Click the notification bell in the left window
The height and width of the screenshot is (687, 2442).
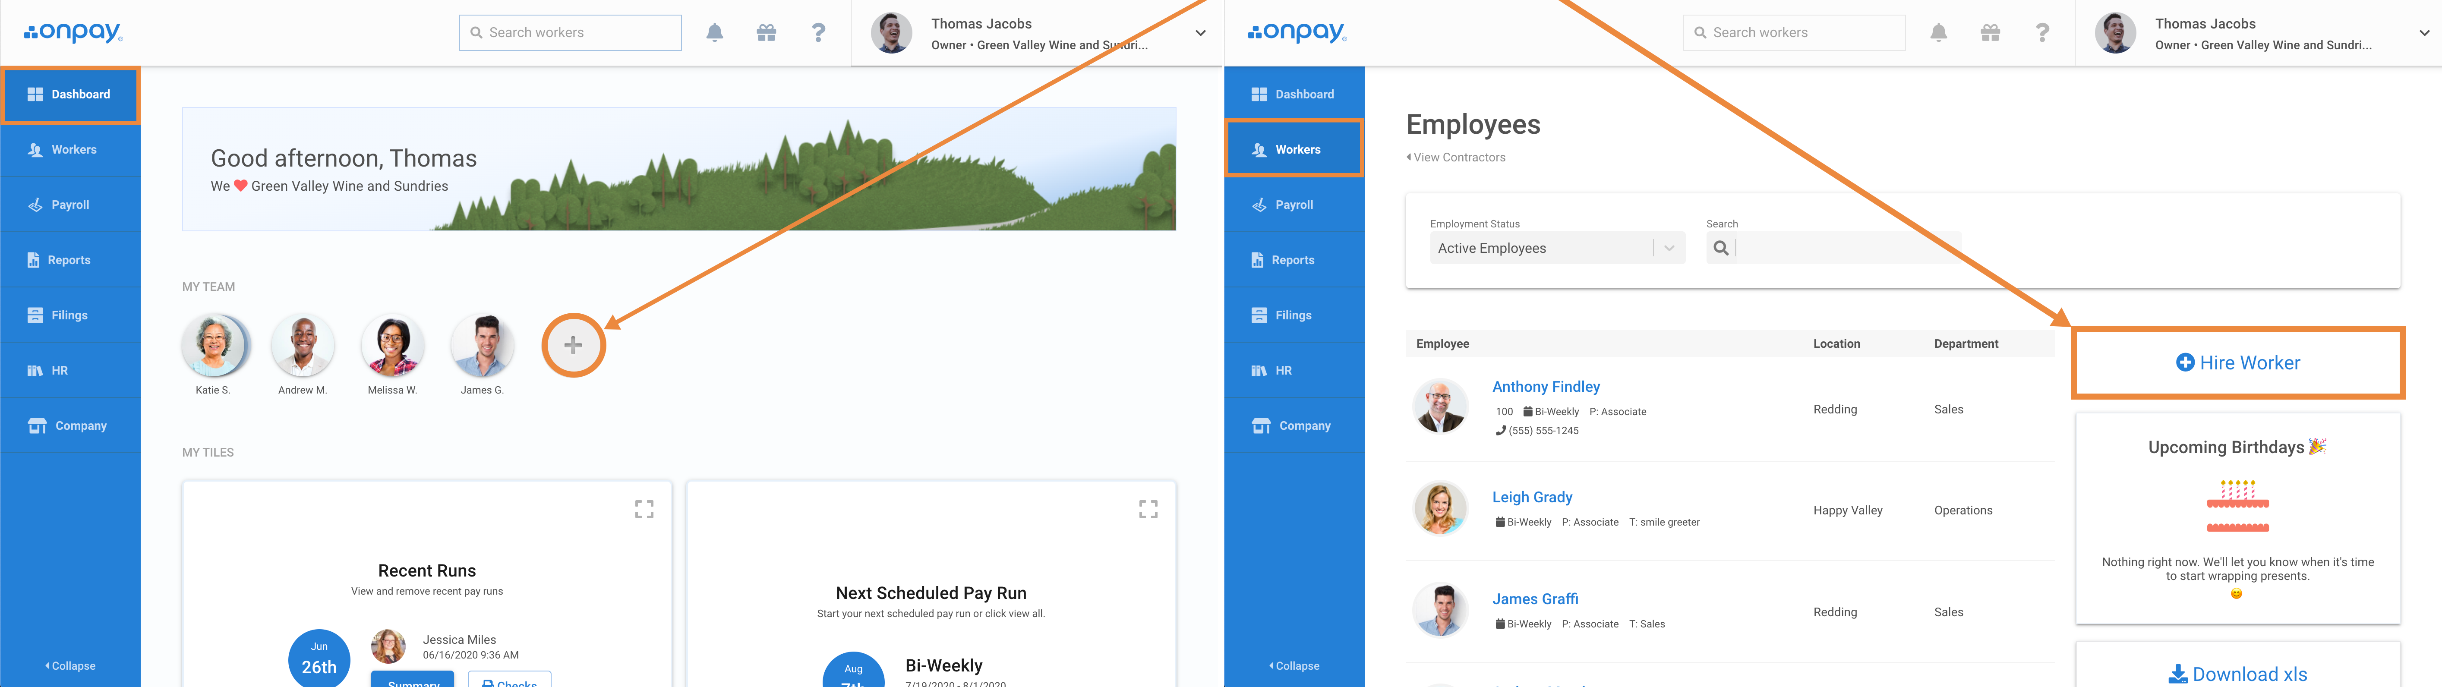coord(715,32)
